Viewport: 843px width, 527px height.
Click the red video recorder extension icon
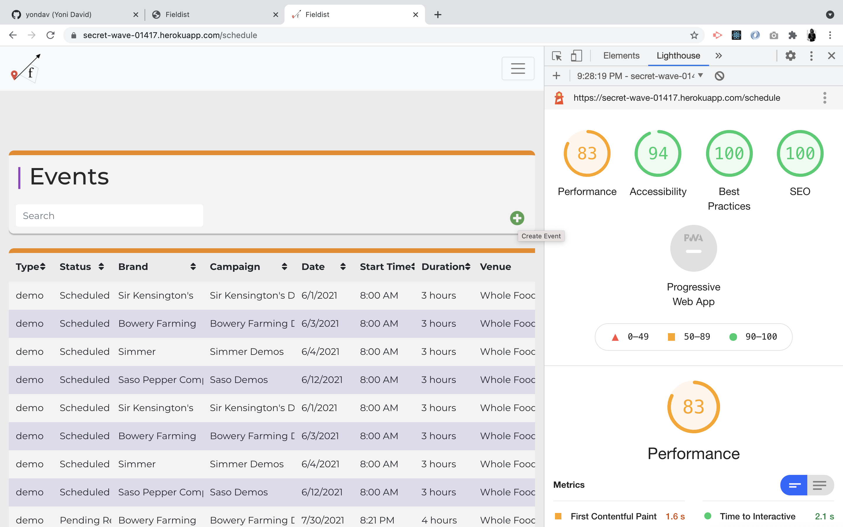pyautogui.click(x=717, y=35)
